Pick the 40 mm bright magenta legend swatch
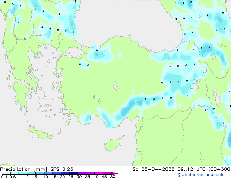This screenshot has height=178, width=231. [x=99, y=173]
